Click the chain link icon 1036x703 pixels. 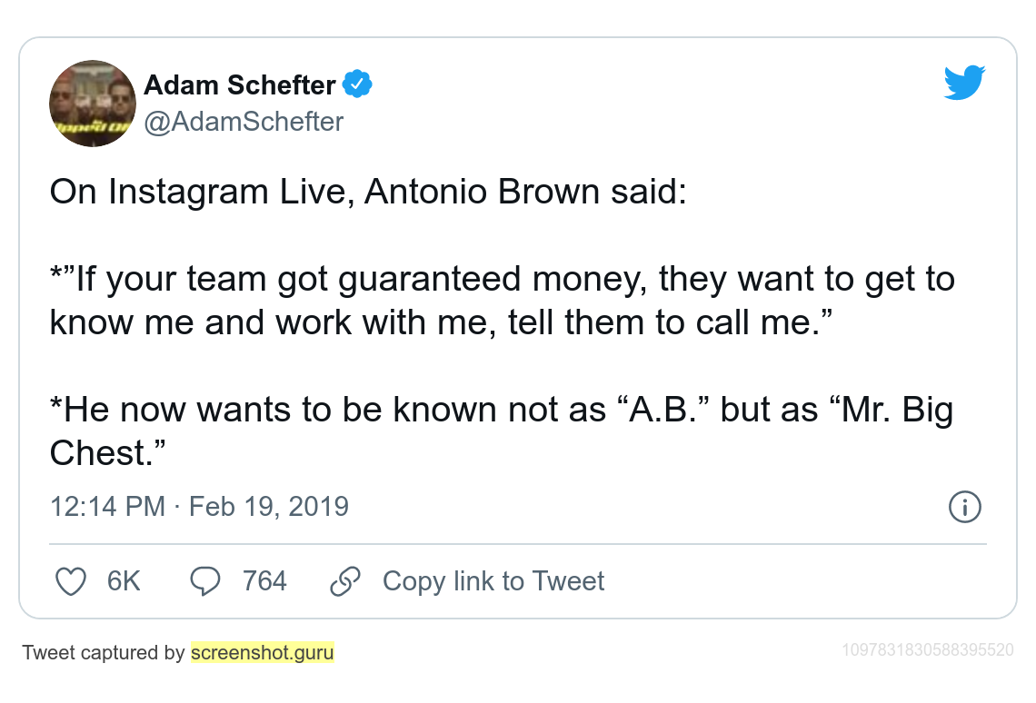pos(345,581)
